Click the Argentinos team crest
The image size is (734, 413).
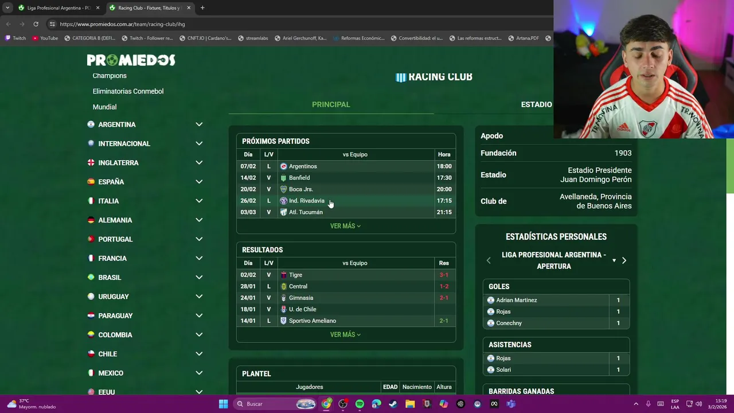(x=283, y=166)
